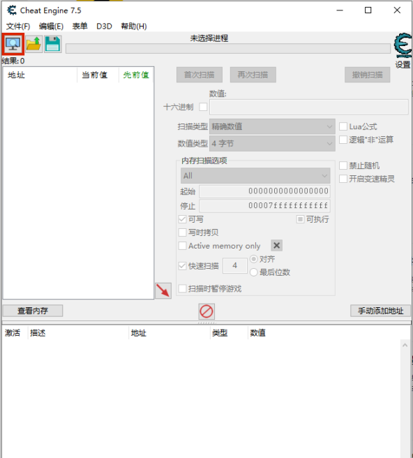The height and width of the screenshot is (458, 413).
Task: Toggle the 快速扫描 checkbox
Action: click(x=182, y=266)
